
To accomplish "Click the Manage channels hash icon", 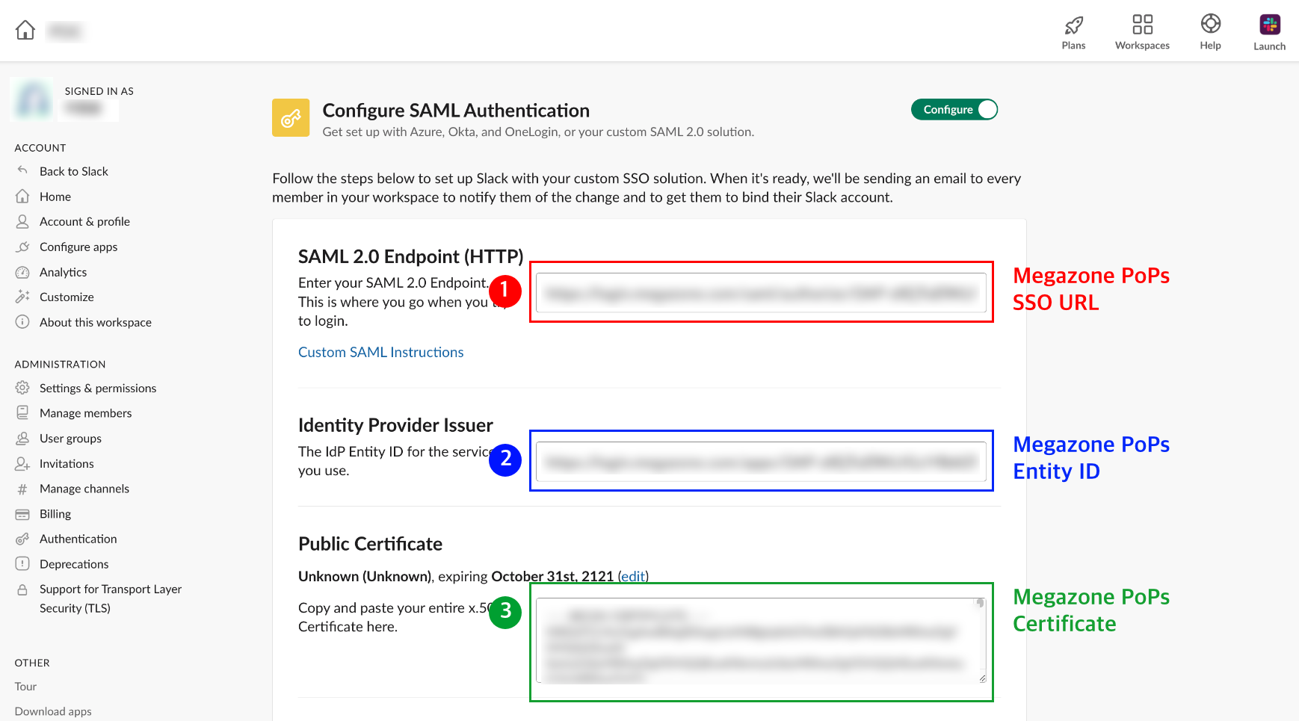I will 22,489.
